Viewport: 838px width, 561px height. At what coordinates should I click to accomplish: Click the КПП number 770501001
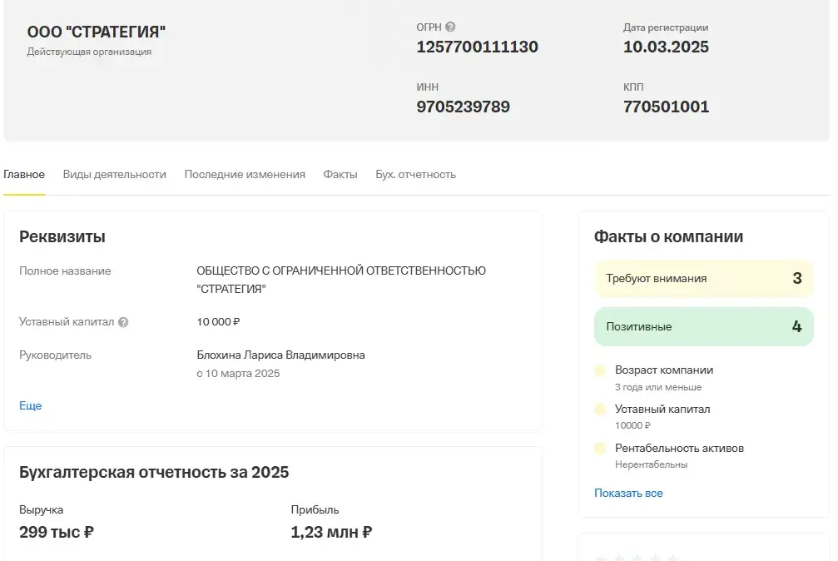(x=666, y=107)
